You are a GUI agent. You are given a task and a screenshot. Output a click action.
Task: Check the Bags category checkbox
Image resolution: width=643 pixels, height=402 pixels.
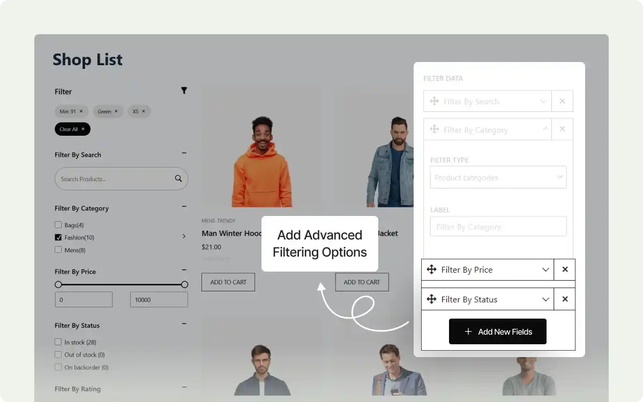click(x=58, y=225)
